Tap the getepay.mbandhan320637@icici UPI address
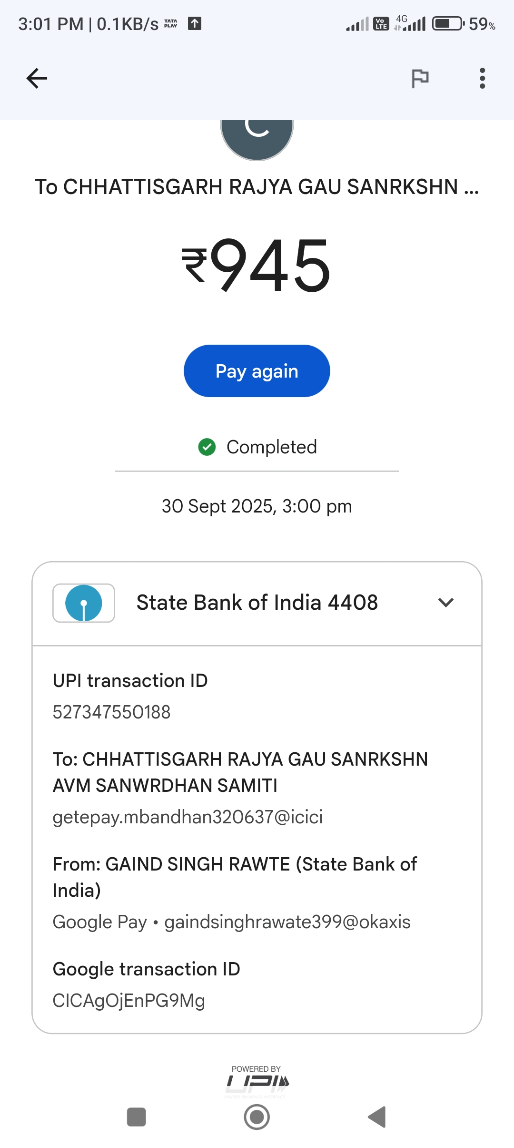Image resolution: width=514 pixels, height=1148 pixels. 188,817
